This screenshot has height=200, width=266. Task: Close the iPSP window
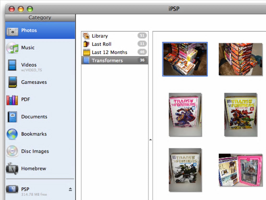(12, 9)
